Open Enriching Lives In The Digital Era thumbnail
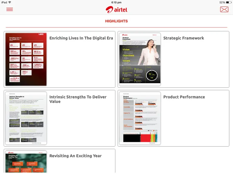This screenshot has width=233, height=174. (26, 59)
